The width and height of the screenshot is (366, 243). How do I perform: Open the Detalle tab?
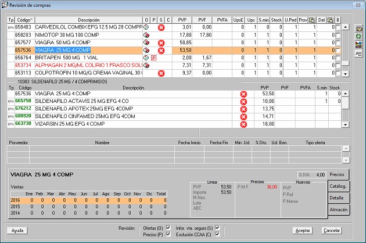(x=339, y=198)
